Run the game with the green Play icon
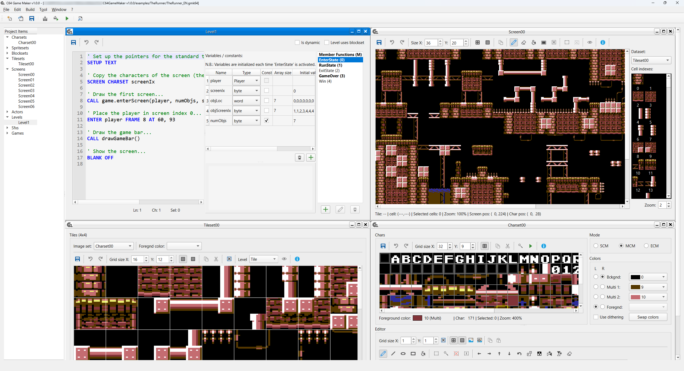This screenshot has height=371, width=684. pyautogui.click(x=67, y=18)
